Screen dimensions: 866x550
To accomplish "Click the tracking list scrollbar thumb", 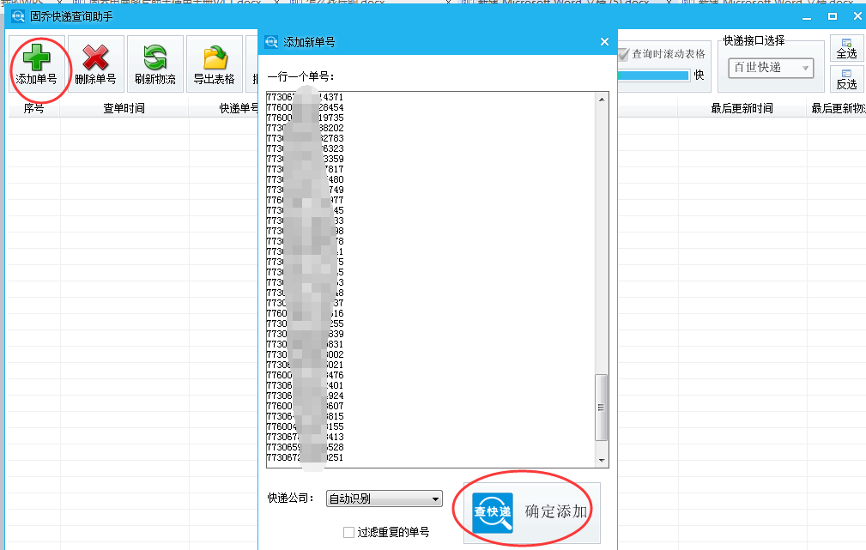I will coord(601,408).
